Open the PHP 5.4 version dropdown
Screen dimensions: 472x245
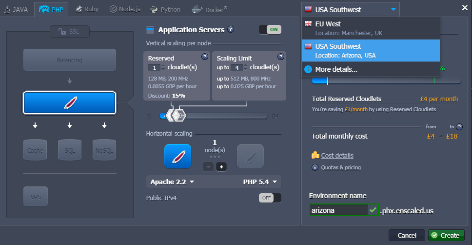[x=260, y=182]
